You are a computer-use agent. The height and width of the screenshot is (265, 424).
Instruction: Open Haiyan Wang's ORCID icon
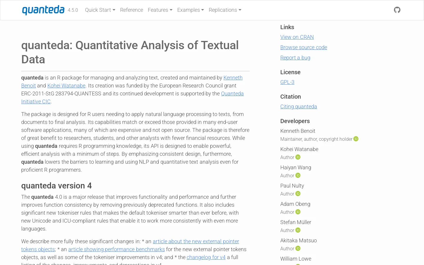298,175
